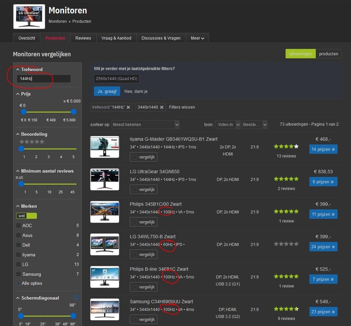This screenshot has width=351, height=326.
Task: Click star rating of Samsung C34H890WJU
Action: click(286, 309)
